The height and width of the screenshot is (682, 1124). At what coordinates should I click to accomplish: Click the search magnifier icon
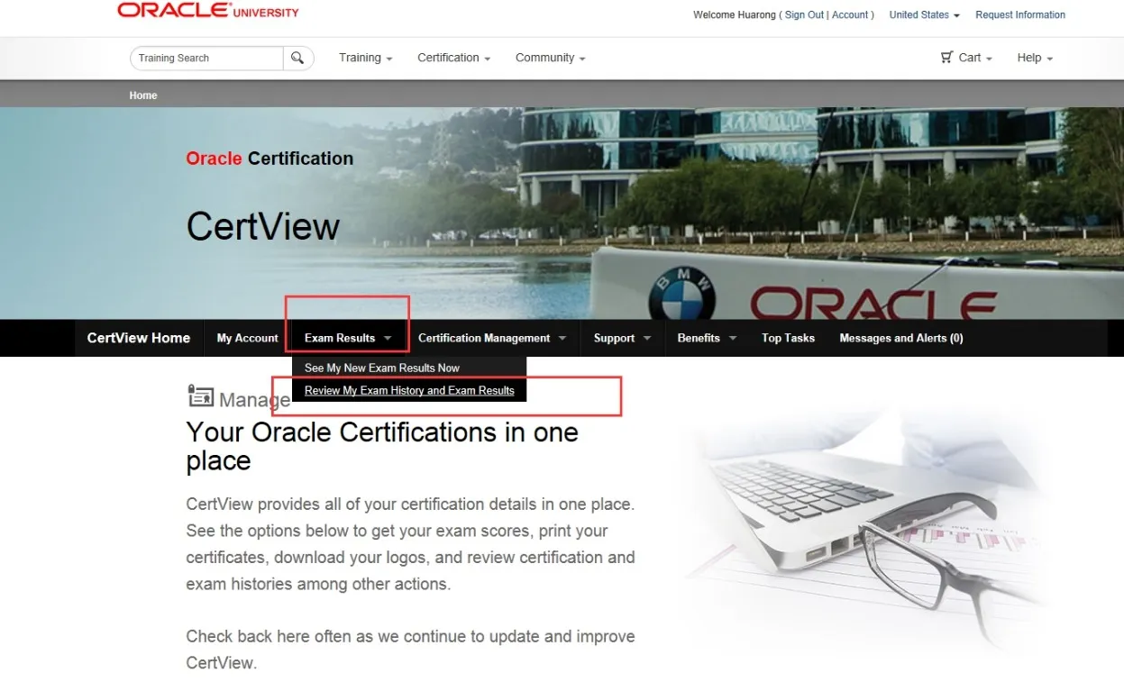click(297, 59)
